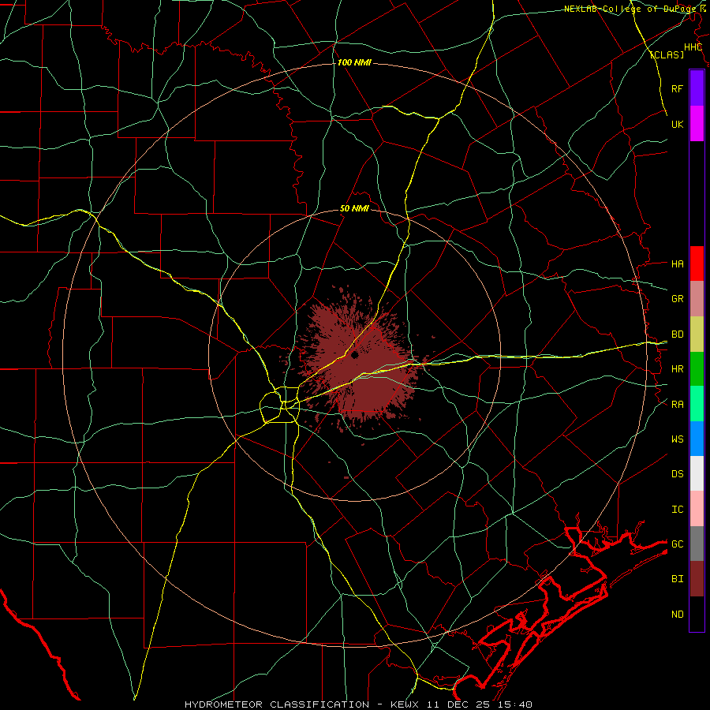Click the 'GR' legend label
The image size is (710, 710).
tap(677, 299)
